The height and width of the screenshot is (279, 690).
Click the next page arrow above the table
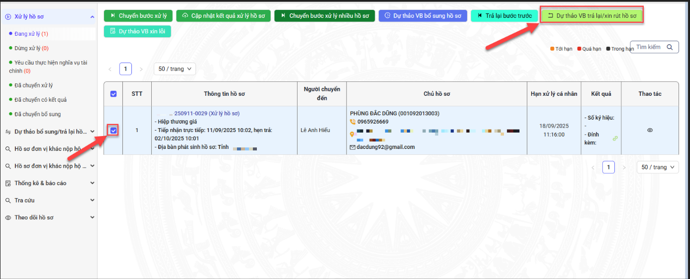141,69
